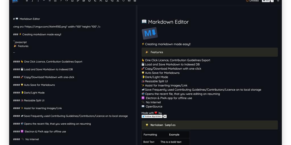Click 'Auto Save for Markdowns' in the preview
The width and height of the screenshot is (291, 145).
pyautogui.click(x=162, y=73)
